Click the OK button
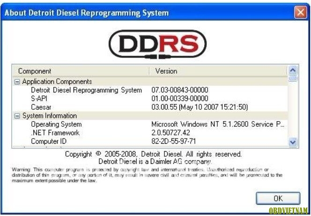This screenshot has height=216, width=311. (x=278, y=198)
